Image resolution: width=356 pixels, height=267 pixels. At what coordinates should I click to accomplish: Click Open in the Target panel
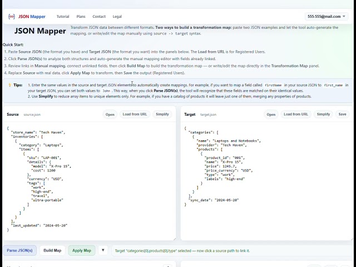[x=271, y=115]
